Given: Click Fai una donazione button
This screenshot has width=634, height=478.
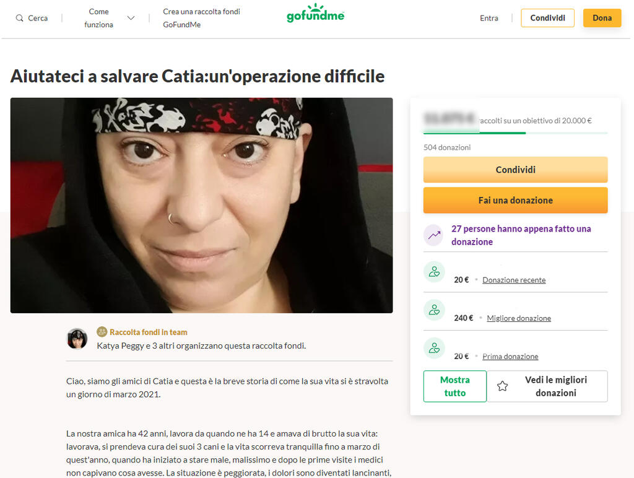Looking at the screenshot, I should click(x=516, y=200).
